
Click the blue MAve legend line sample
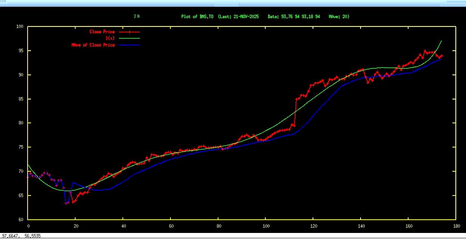129,45
